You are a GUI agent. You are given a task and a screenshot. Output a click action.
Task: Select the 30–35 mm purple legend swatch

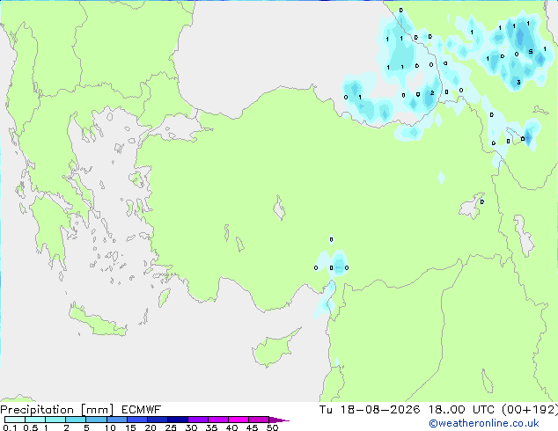[x=198, y=420]
